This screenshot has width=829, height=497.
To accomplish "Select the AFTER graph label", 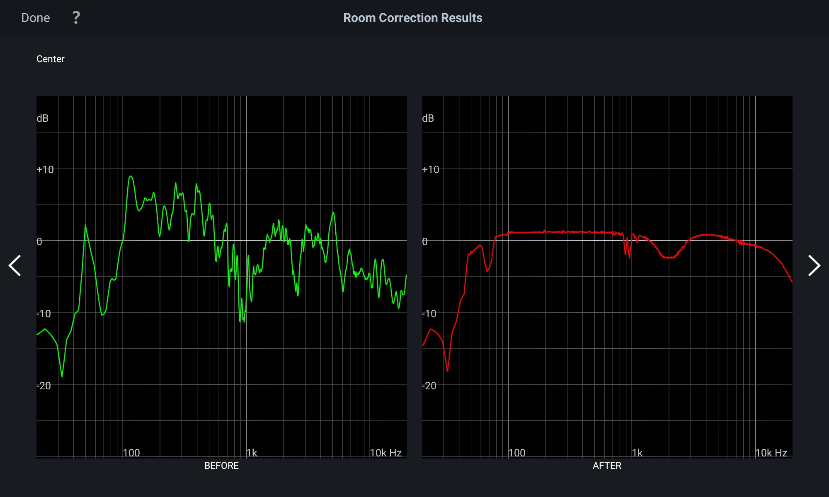I will (x=607, y=466).
